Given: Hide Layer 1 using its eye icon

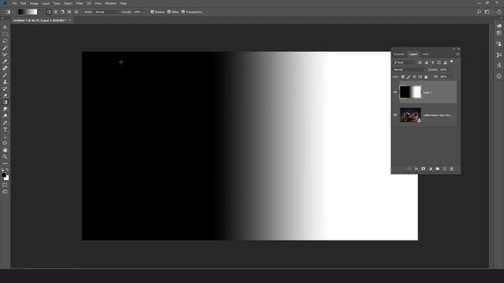Looking at the screenshot, I should (395, 93).
